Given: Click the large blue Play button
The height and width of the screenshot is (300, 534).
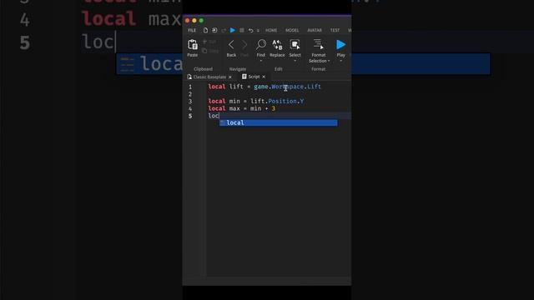Looking at the screenshot, I should [340, 44].
